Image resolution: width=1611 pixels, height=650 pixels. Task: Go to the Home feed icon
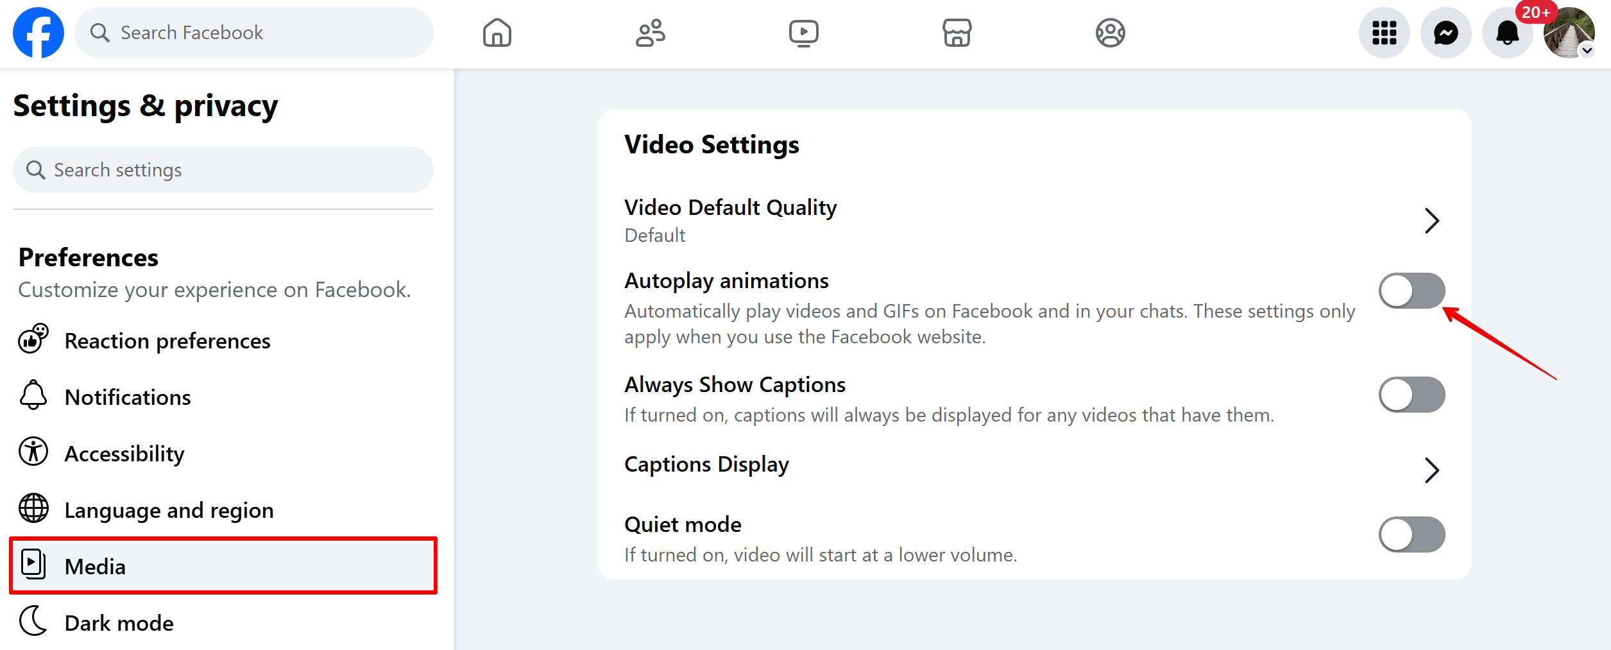(497, 33)
